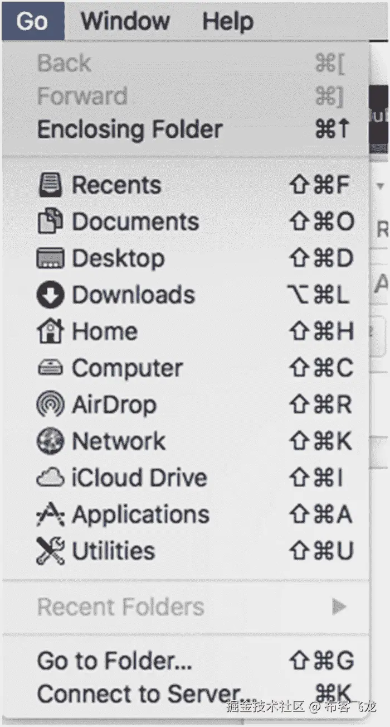Expand the Recent Folders submenu arrow
The image size is (390, 727).
(339, 606)
